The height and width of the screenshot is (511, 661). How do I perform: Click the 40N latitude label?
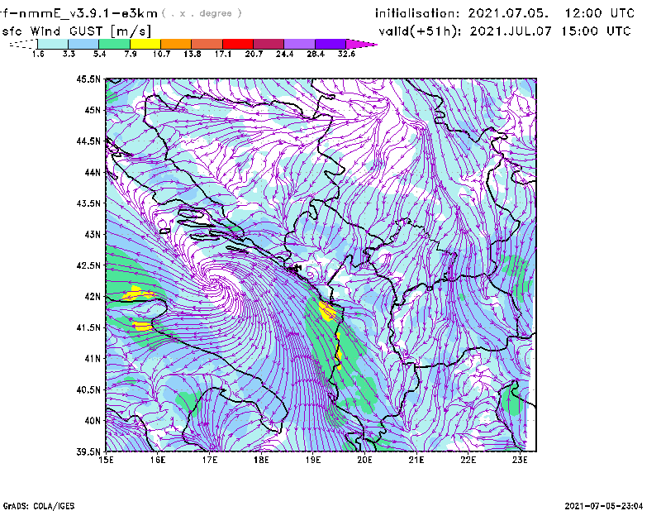coord(93,421)
